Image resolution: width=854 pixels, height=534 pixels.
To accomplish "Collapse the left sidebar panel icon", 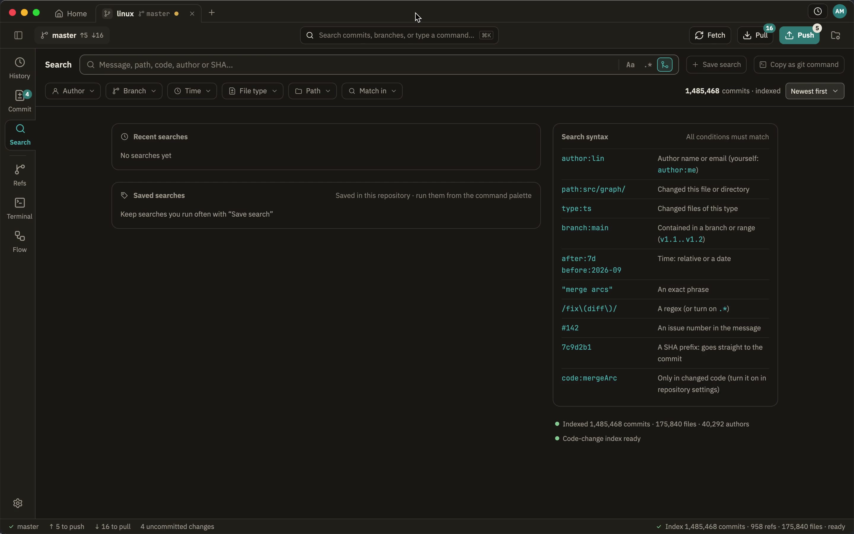I will pyautogui.click(x=18, y=35).
